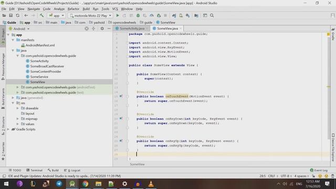The width and height of the screenshot is (336, 189).
Task: Expand the drawable folder
Action: click(17, 108)
